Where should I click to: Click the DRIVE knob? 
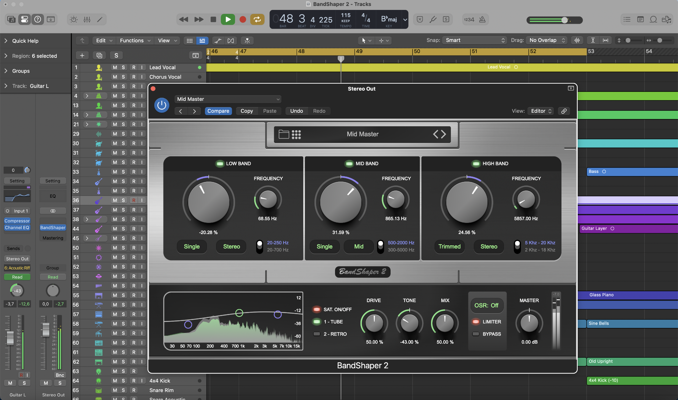374,323
